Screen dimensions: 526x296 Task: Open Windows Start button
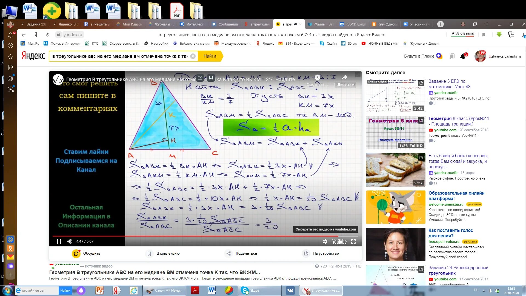point(7,291)
